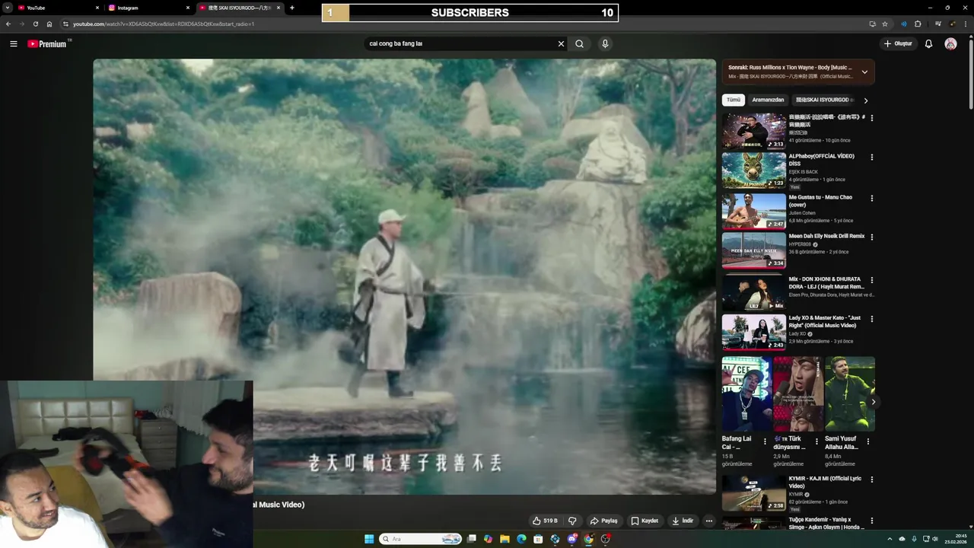Viewport: 974px width, 548px height.
Task: Show more filter chips with right arrow
Action: click(x=865, y=100)
